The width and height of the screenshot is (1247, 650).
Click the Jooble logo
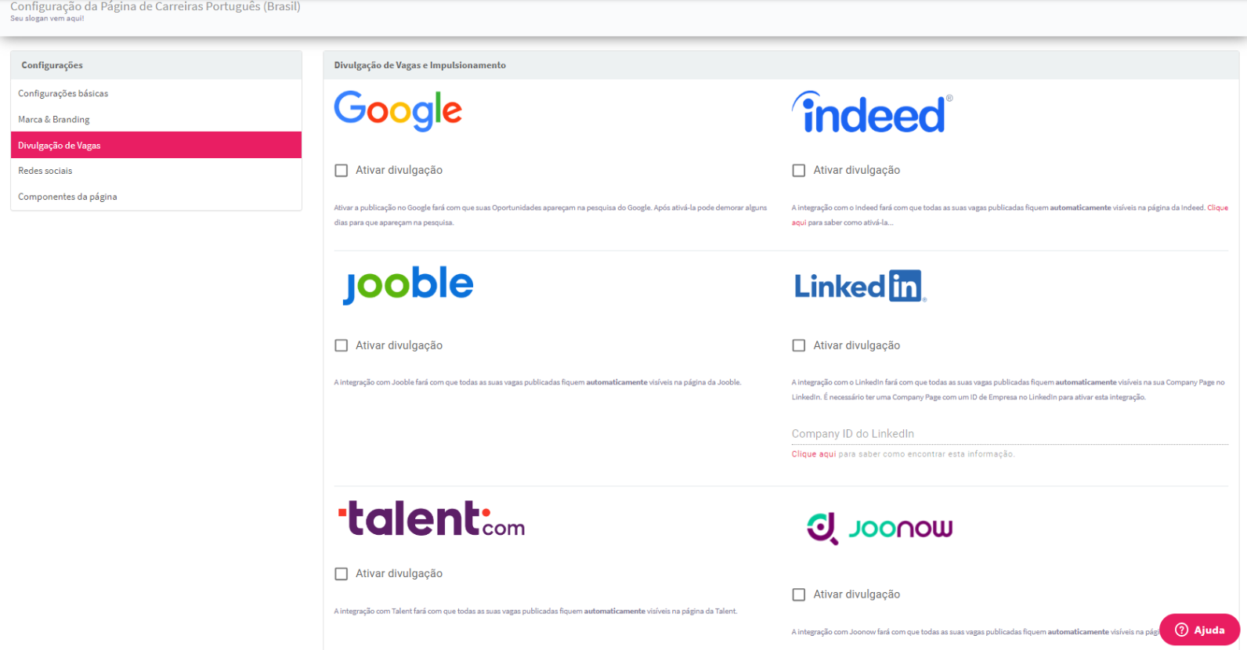[408, 285]
